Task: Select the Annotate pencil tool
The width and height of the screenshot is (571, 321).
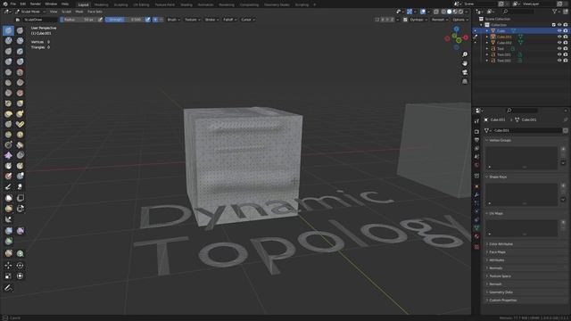Action: (8, 288)
